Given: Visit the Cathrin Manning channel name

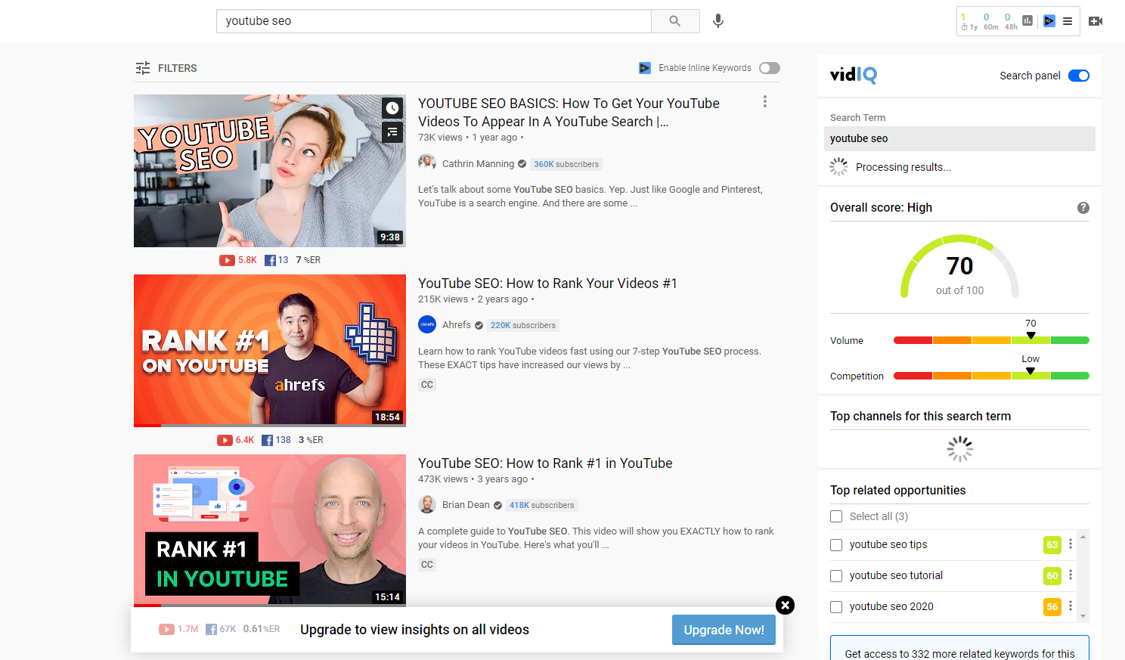Looking at the screenshot, I should coord(478,164).
